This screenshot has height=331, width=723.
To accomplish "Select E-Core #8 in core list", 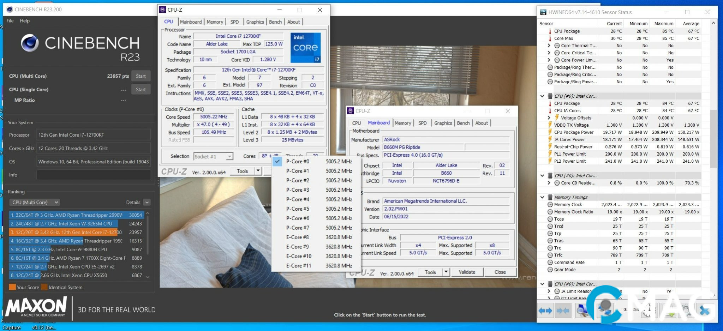I will (297, 237).
